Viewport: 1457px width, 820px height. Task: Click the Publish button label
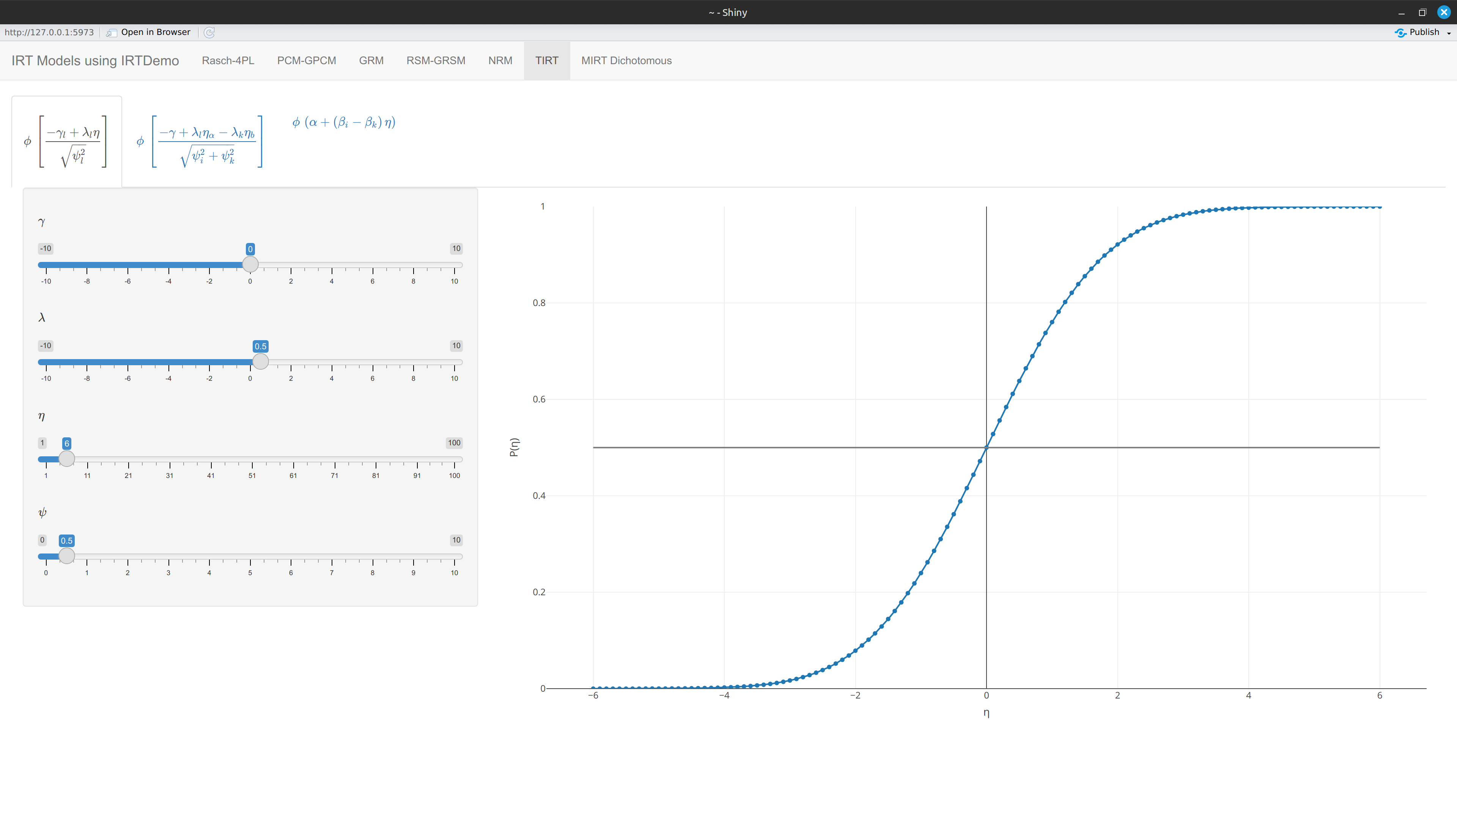coord(1424,32)
